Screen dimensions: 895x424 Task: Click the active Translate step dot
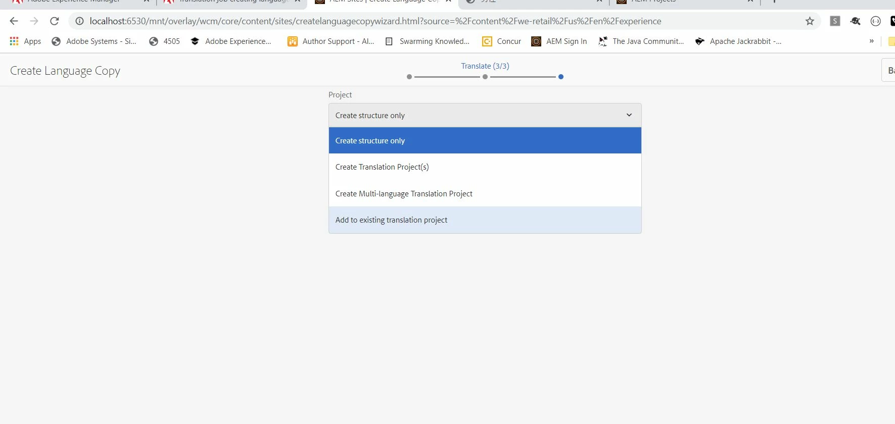point(561,77)
